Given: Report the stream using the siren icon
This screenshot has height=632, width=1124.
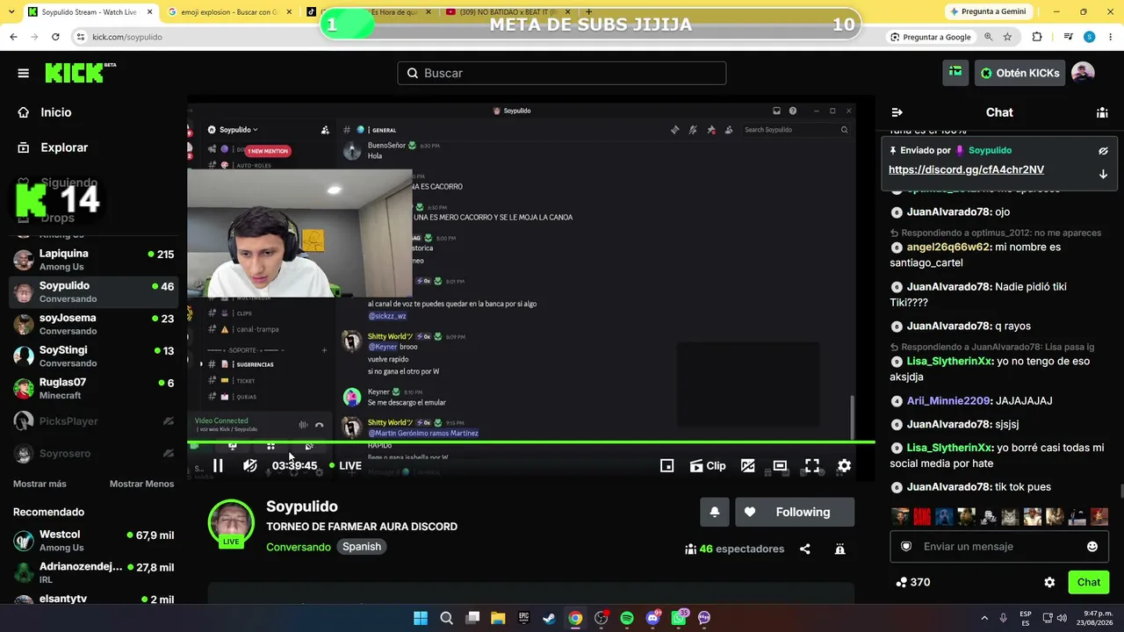Looking at the screenshot, I should point(839,549).
